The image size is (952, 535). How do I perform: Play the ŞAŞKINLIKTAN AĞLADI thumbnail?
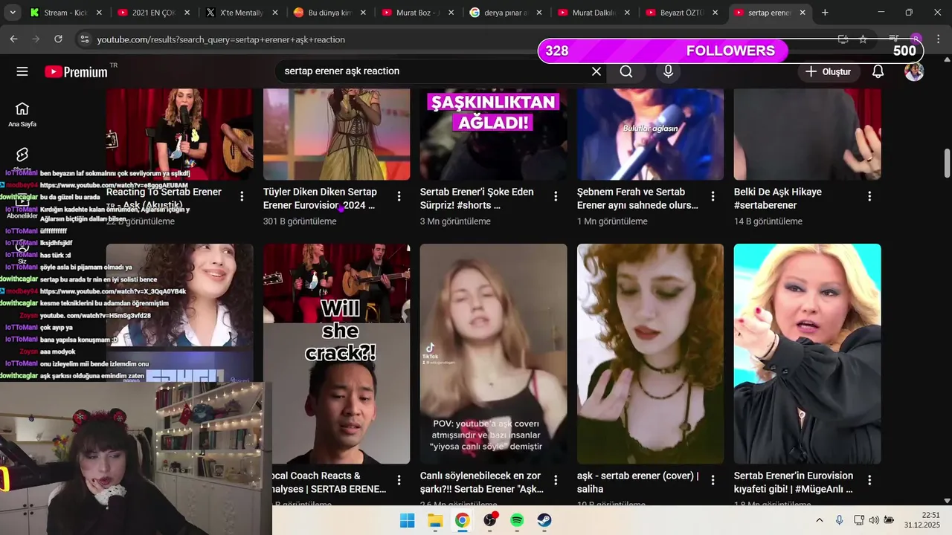point(494,134)
